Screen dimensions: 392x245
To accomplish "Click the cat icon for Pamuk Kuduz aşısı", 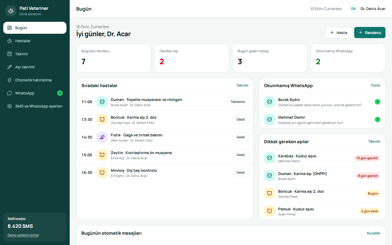I will coord(269,211).
